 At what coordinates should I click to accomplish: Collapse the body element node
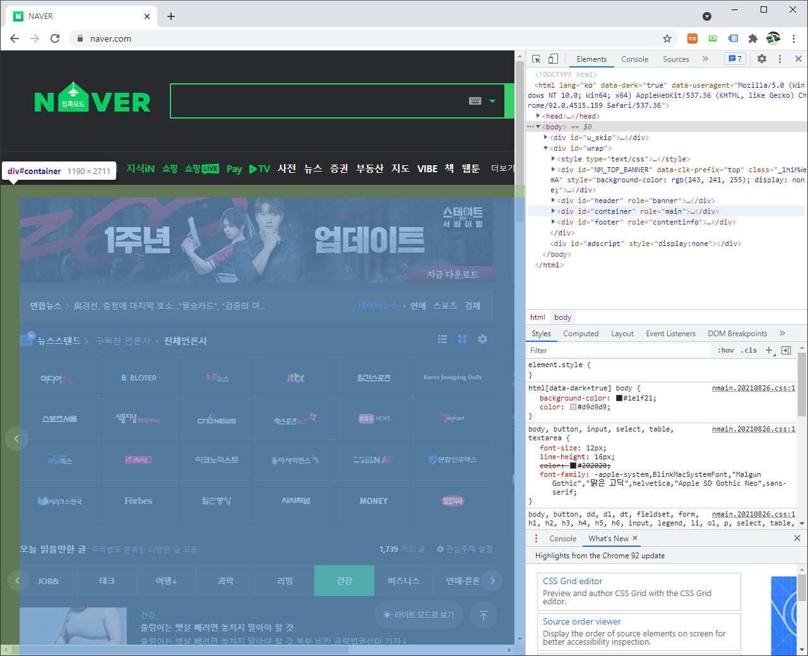point(538,127)
